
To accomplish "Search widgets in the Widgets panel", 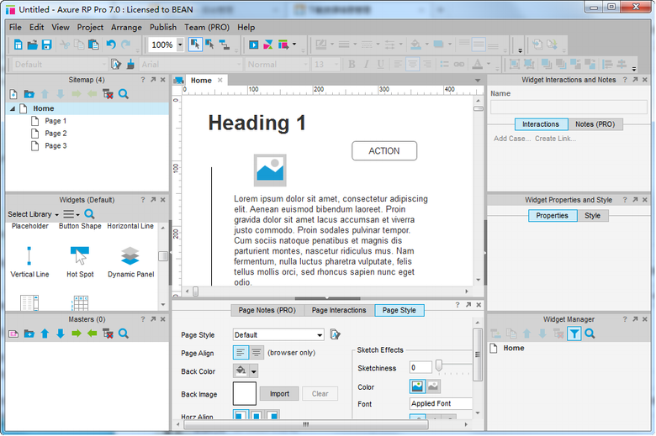I will 89,214.
